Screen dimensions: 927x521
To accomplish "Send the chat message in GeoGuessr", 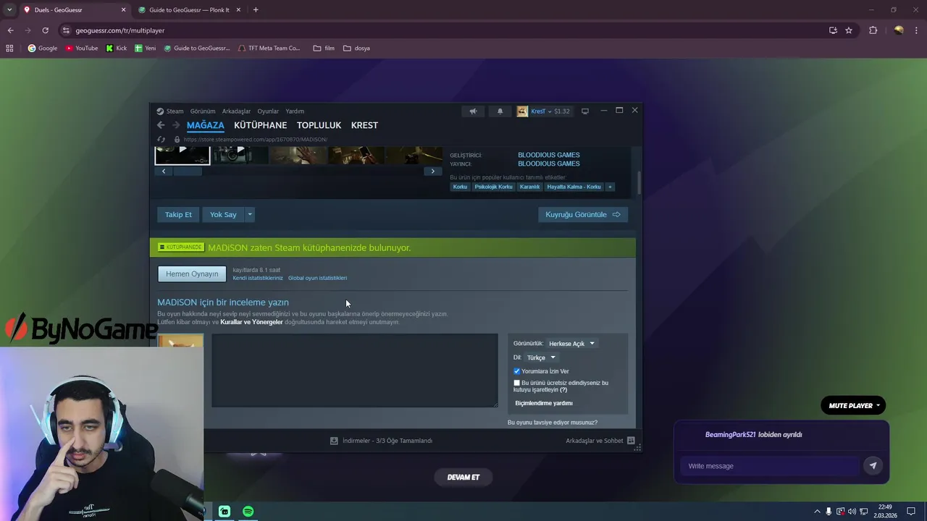I will point(873,466).
